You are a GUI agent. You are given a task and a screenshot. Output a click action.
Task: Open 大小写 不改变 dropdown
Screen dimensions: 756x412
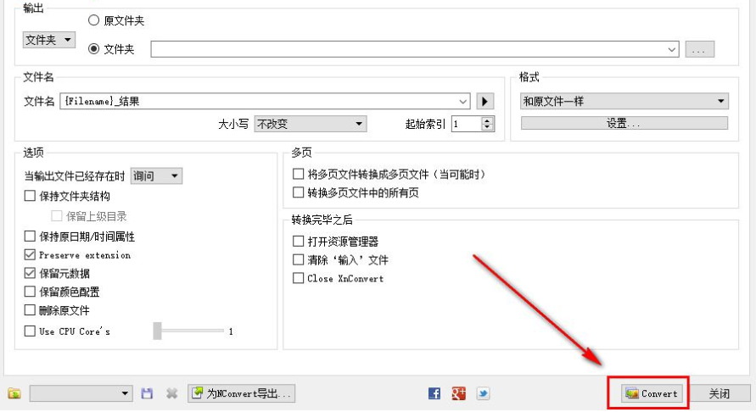pyautogui.click(x=311, y=124)
